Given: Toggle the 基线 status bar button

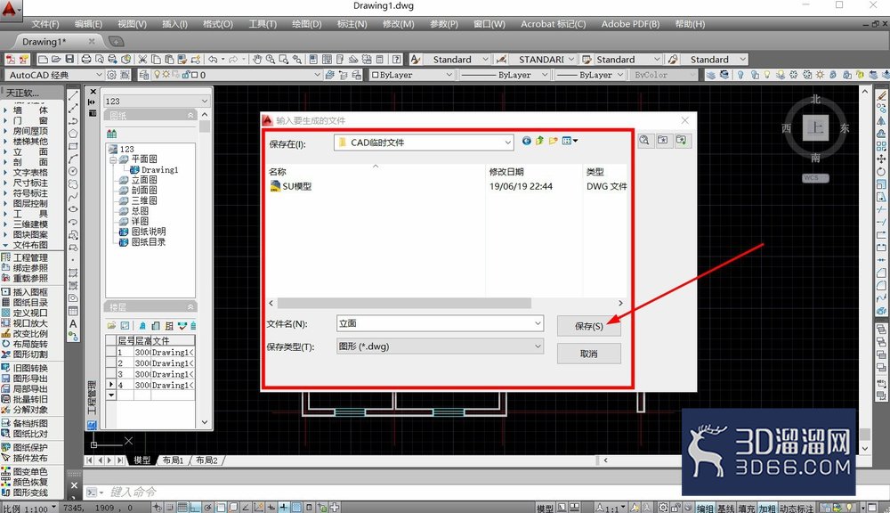Looking at the screenshot, I should point(724,508).
